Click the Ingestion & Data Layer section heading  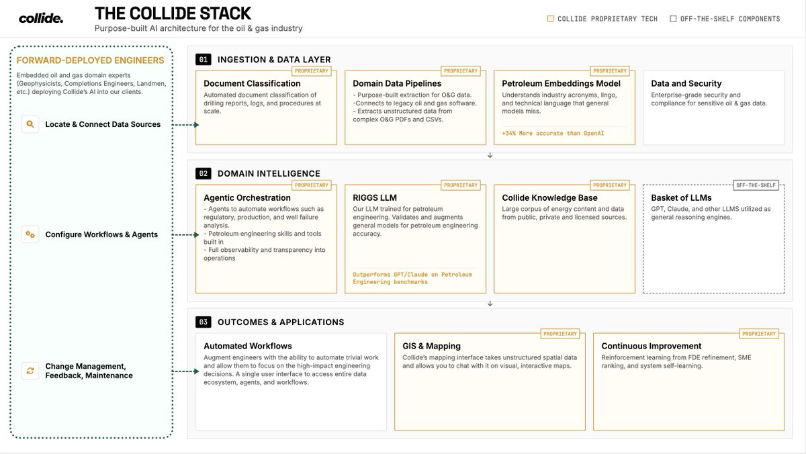tap(274, 60)
